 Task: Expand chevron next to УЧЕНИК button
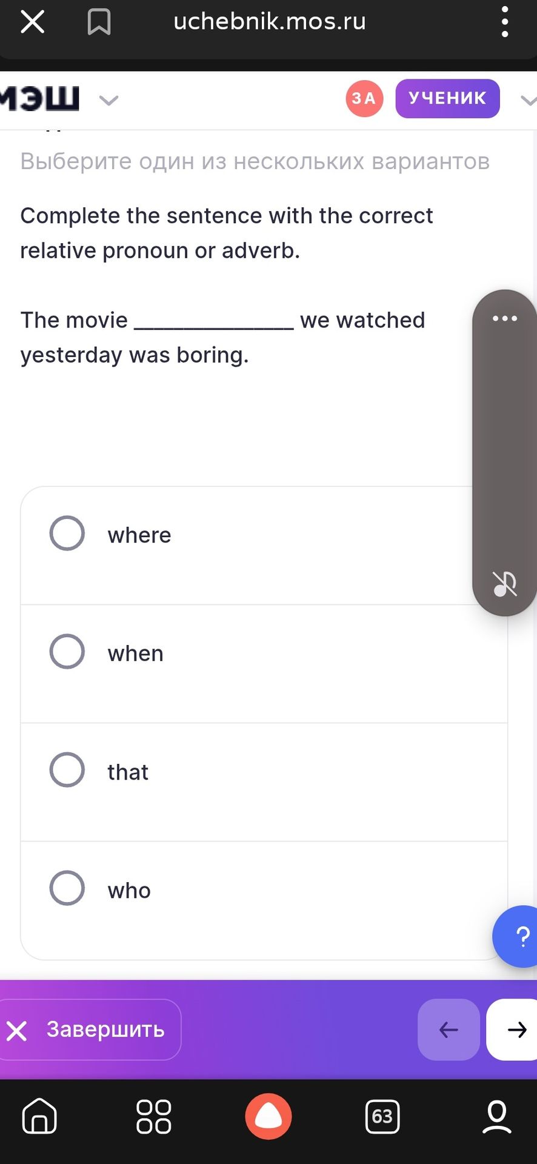(x=529, y=101)
